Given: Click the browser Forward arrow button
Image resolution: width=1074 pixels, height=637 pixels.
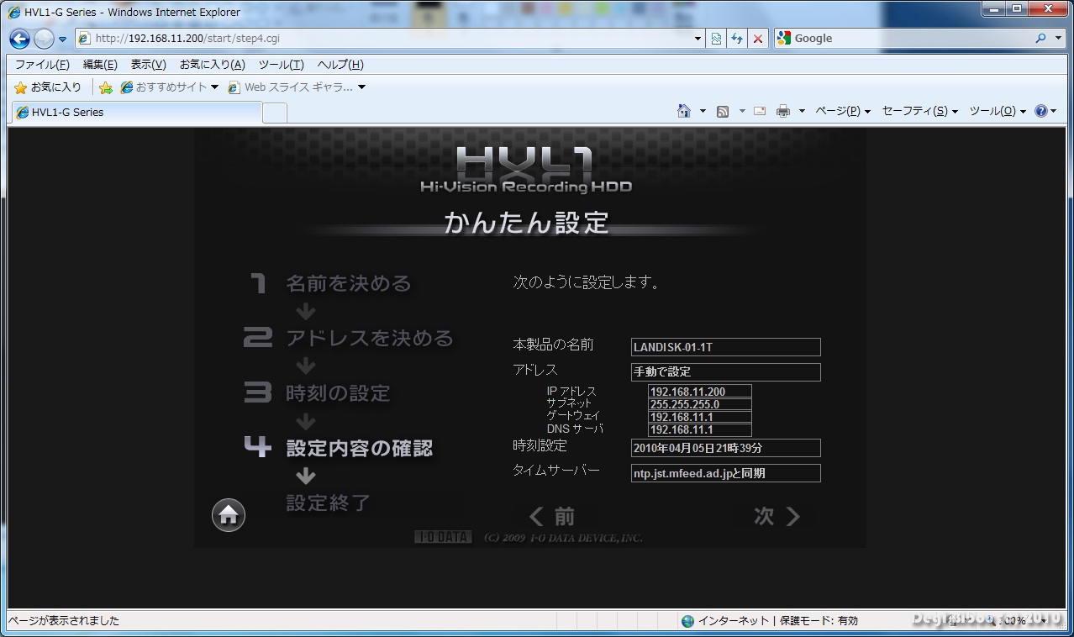Looking at the screenshot, I should pyautogui.click(x=44, y=39).
